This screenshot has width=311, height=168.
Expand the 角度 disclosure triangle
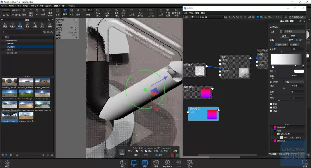[270, 49]
